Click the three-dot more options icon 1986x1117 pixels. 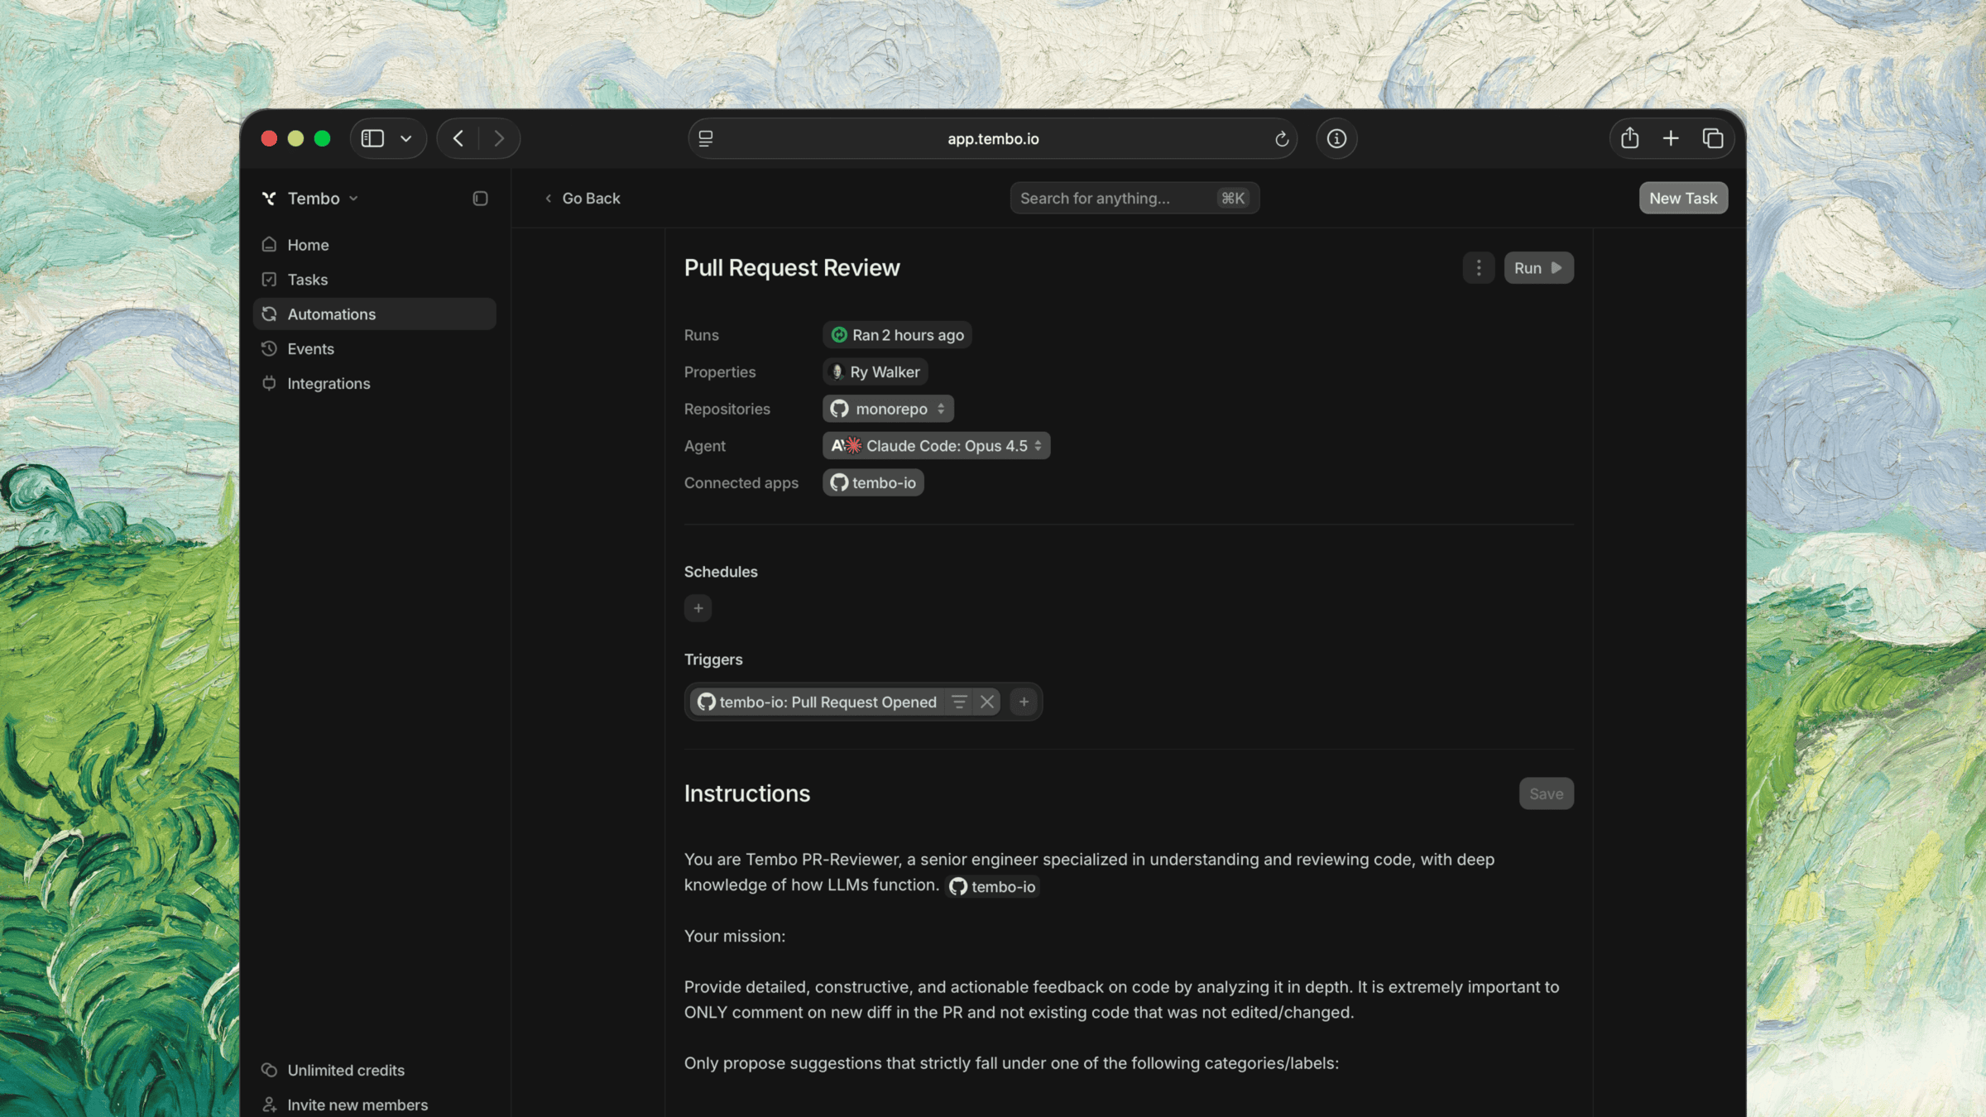click(x=1478, y=268)
